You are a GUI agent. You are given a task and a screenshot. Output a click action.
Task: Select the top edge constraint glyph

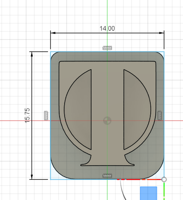click(x=107, y=48)
